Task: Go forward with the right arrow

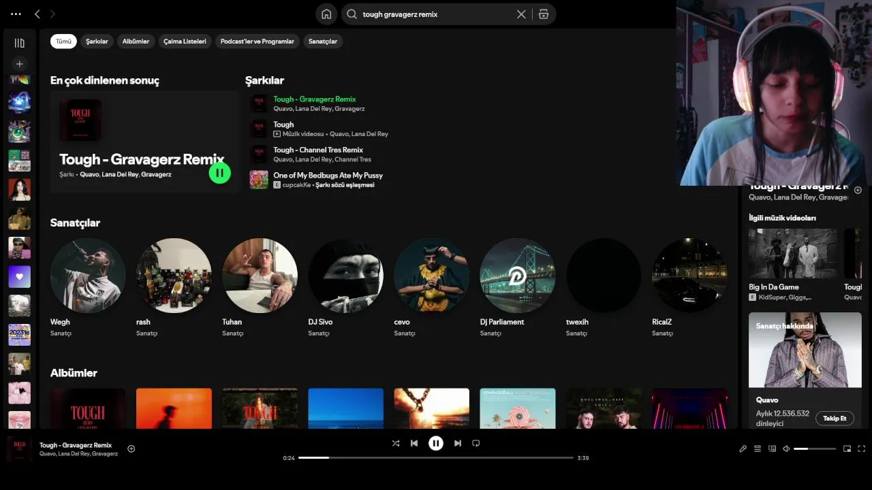Action: tap(52, 14)
